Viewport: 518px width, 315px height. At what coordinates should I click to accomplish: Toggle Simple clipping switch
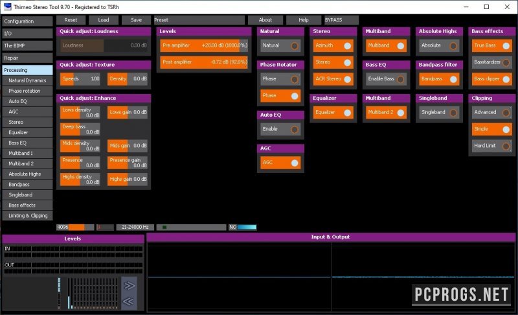[x=492, y=129]
